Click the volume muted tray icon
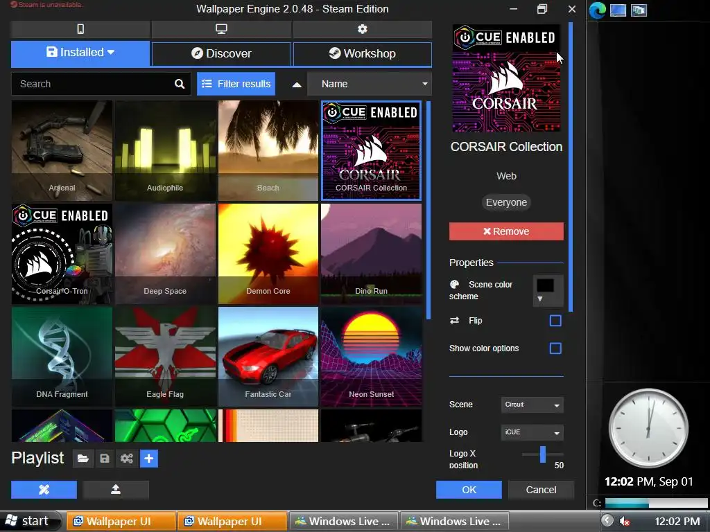This screenshot has width=710, height=532. [x=625, y=521]
